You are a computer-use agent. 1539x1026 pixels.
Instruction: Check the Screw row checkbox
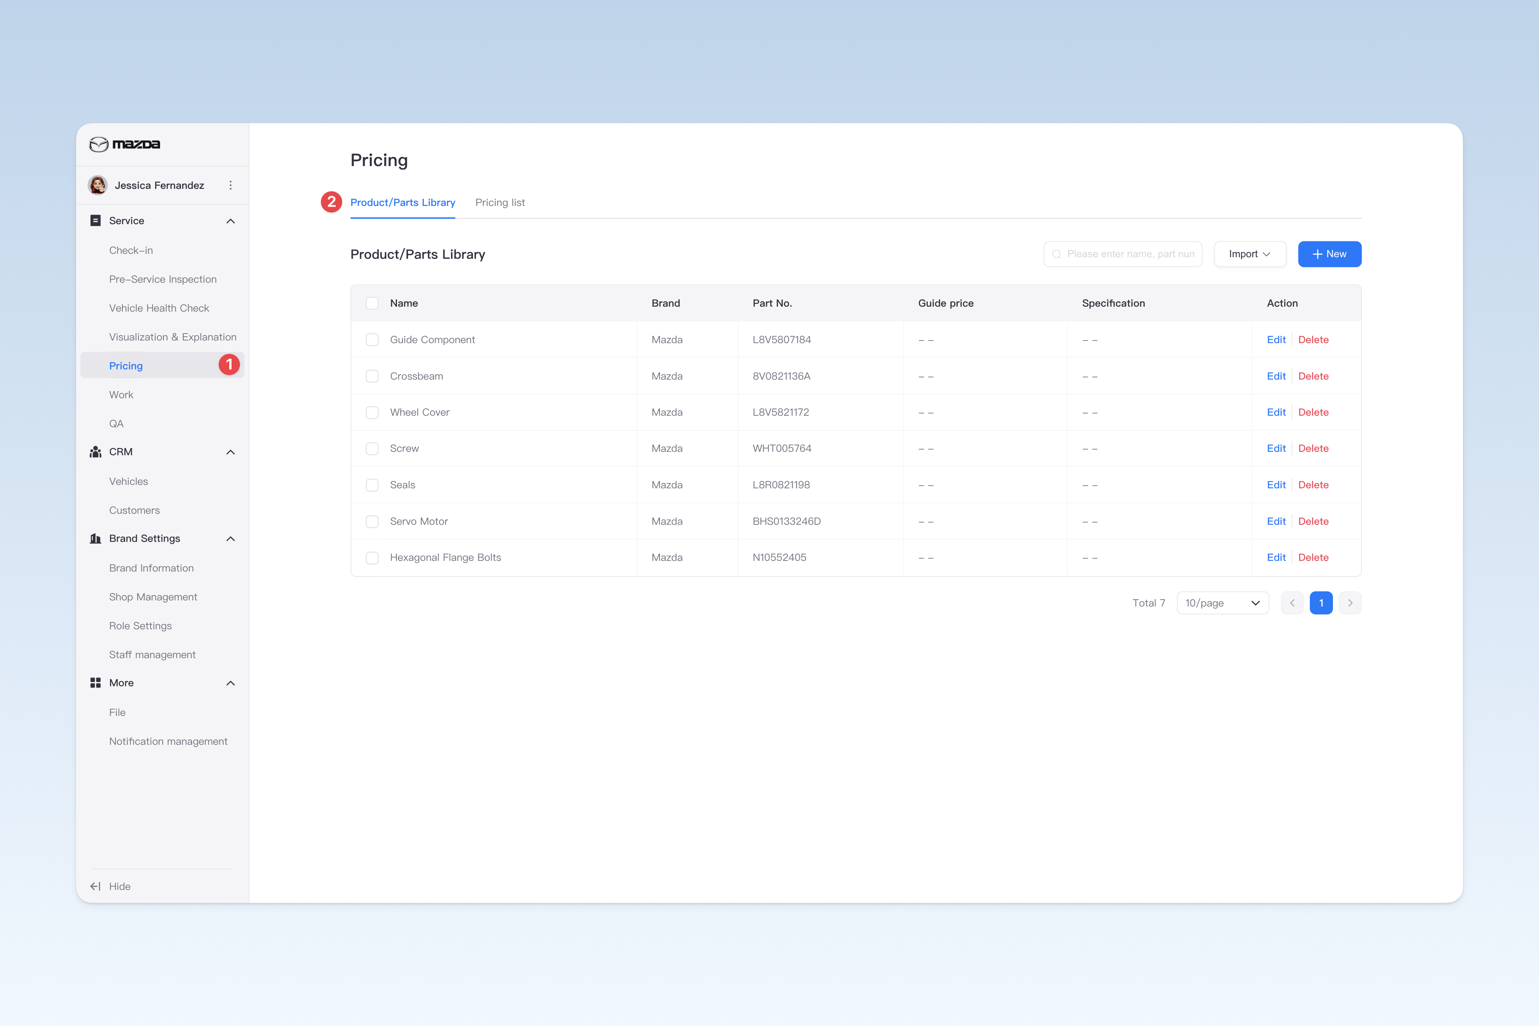click(x=372, y=448)
